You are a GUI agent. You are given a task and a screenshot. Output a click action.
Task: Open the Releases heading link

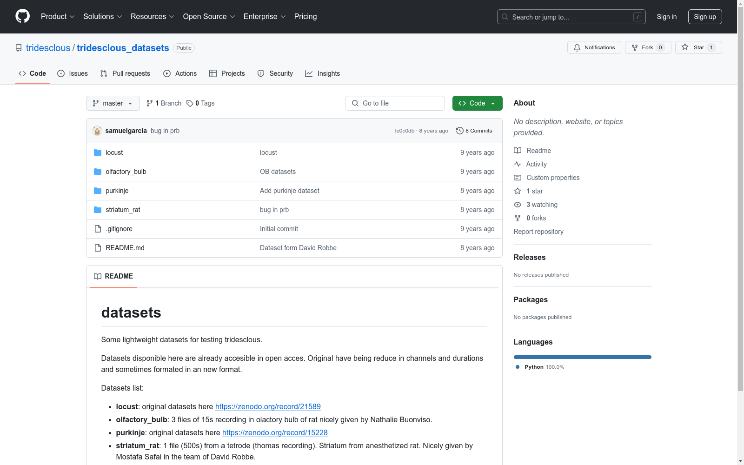530,257
